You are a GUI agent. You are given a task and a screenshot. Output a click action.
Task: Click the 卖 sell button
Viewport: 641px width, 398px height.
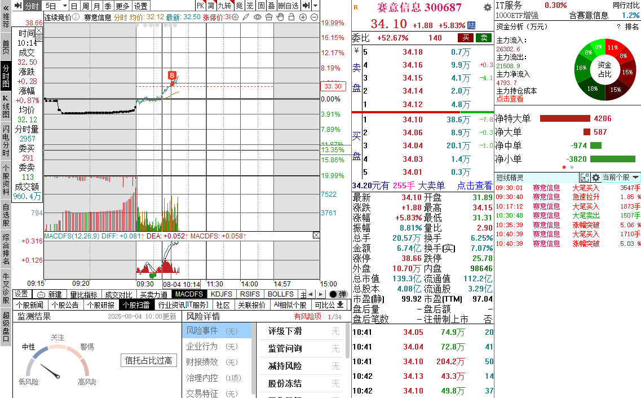coord(484,38)
